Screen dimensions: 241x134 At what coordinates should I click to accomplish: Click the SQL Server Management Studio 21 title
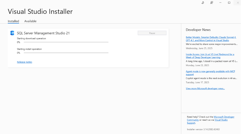point(43,33)
